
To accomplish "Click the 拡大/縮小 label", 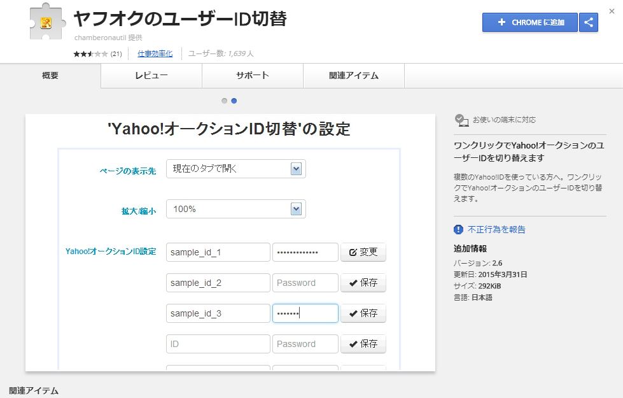I will tap(138, 211).
